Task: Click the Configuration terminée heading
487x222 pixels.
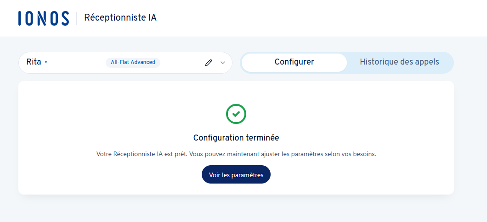Action: click(x=236, y=137)
